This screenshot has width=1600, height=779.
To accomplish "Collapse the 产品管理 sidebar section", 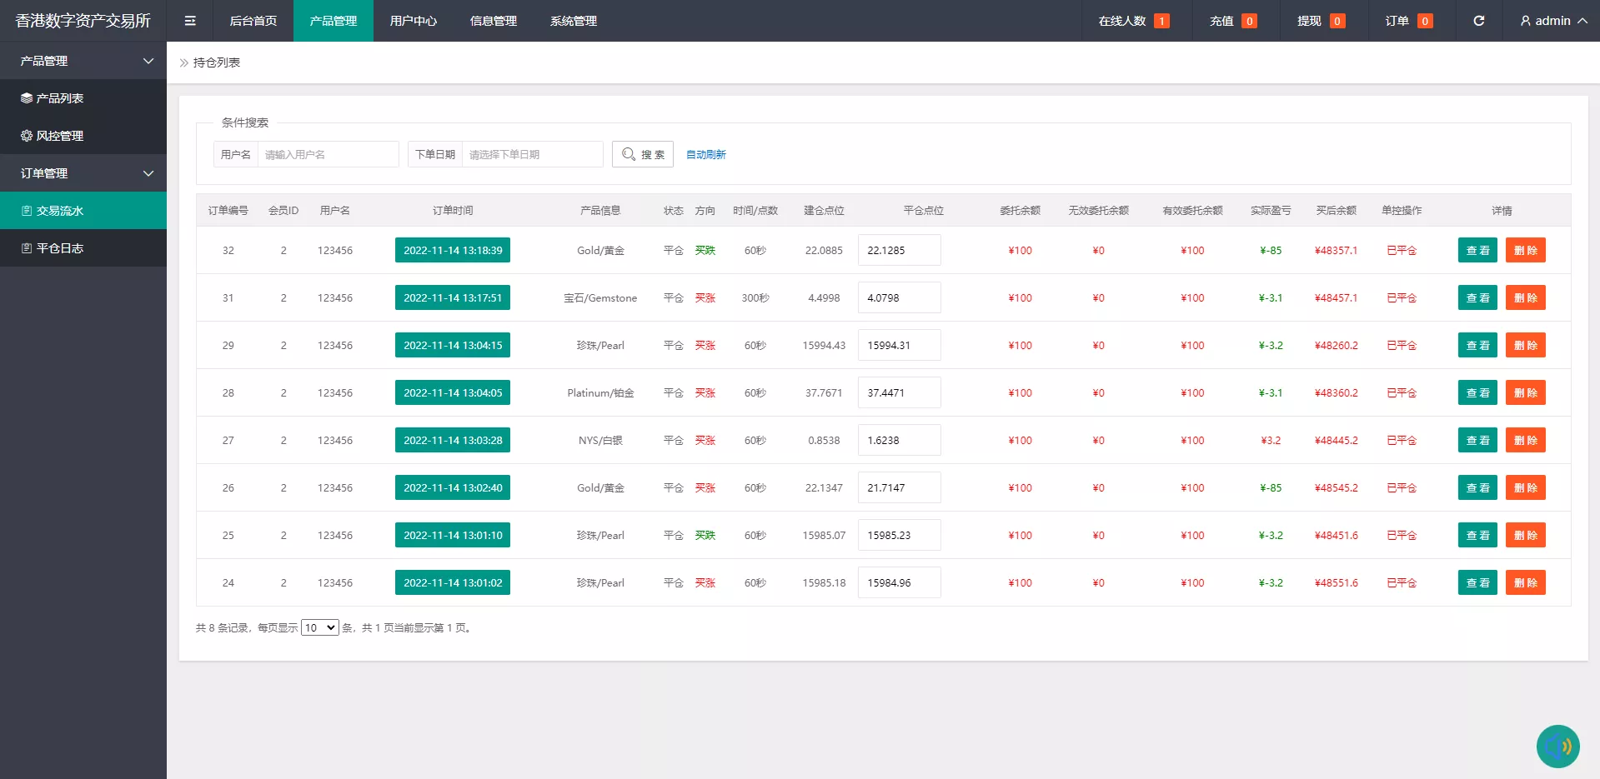I will [83, 61].
